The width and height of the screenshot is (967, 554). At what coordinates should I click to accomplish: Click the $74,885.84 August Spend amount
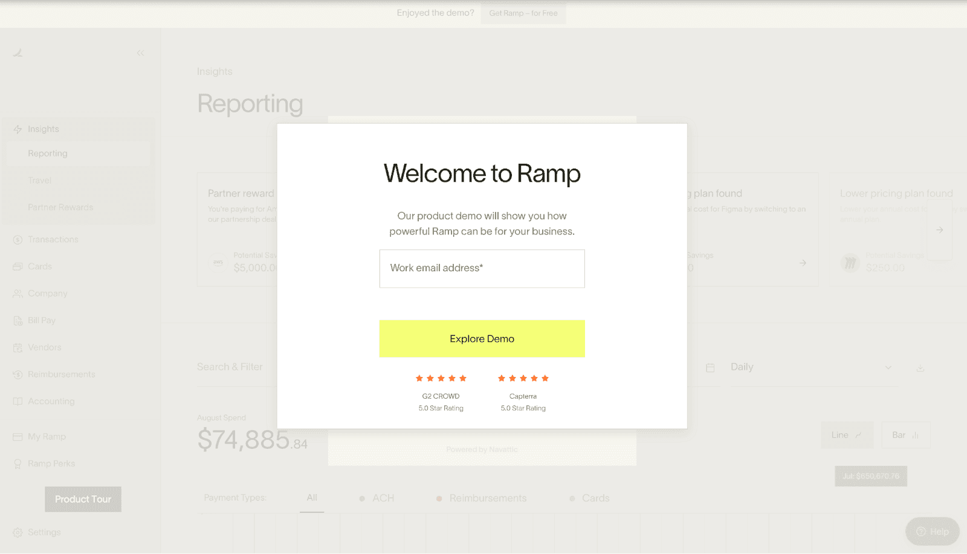252,440
